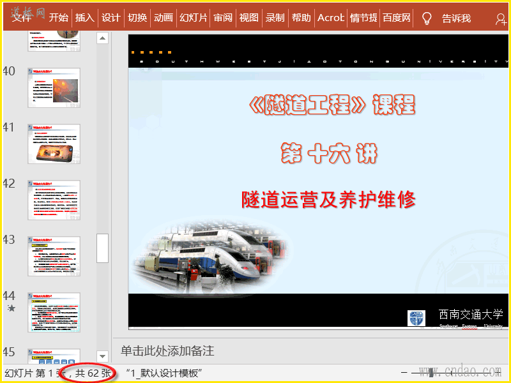Open the 动画 ribbon tab
Viewport: 511px width, 383px height.
tap(164, 18)
